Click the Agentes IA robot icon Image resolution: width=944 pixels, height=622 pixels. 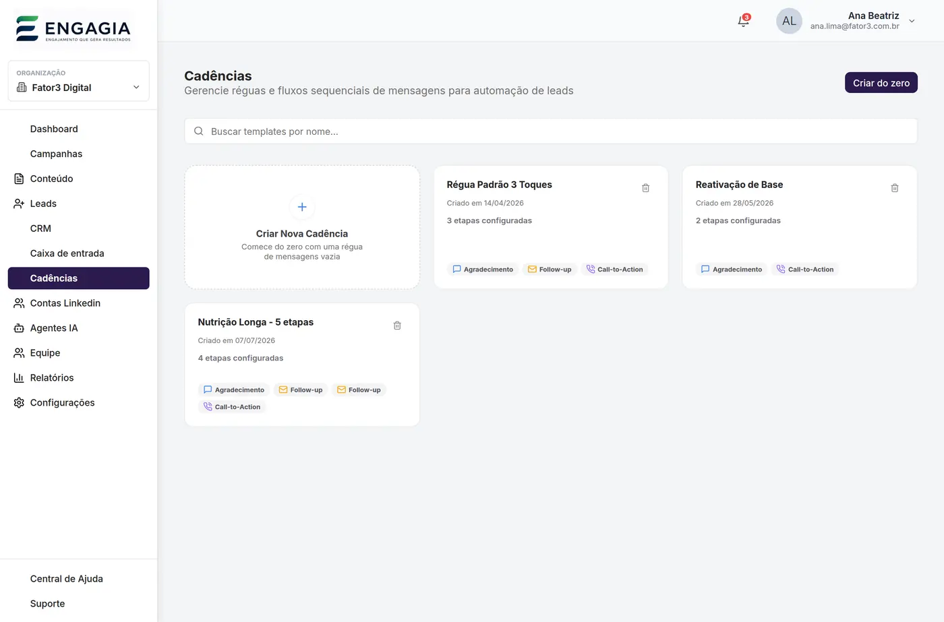pyautogui.click(x=19, y=328)
